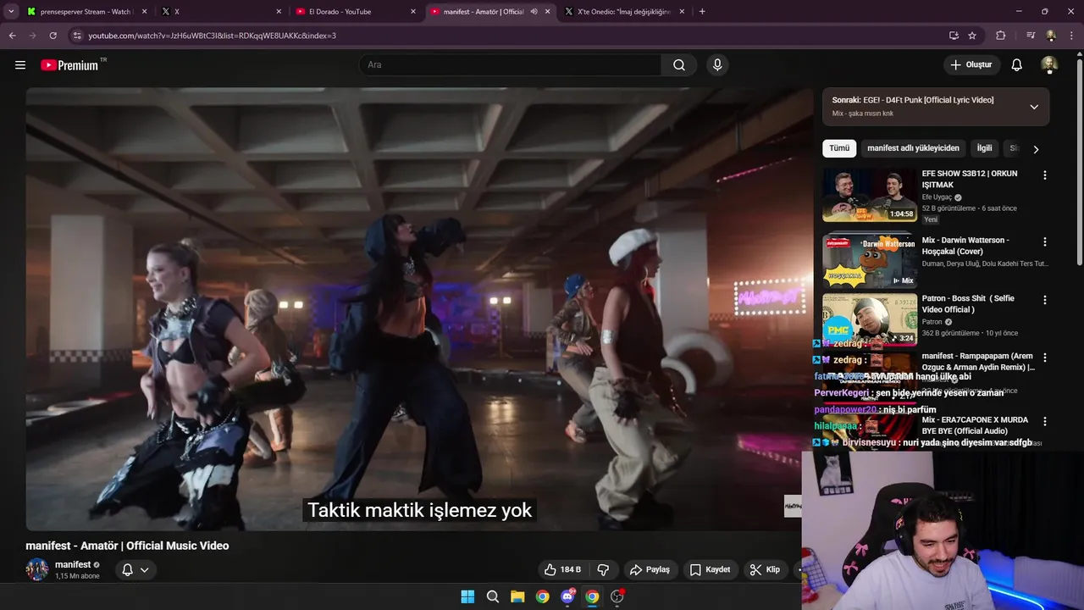Open the Chrome profile avatar
The image size is (1084, 610).
[1051, 36]
